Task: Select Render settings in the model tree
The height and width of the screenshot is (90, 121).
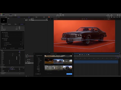Action: pos(7,37)
